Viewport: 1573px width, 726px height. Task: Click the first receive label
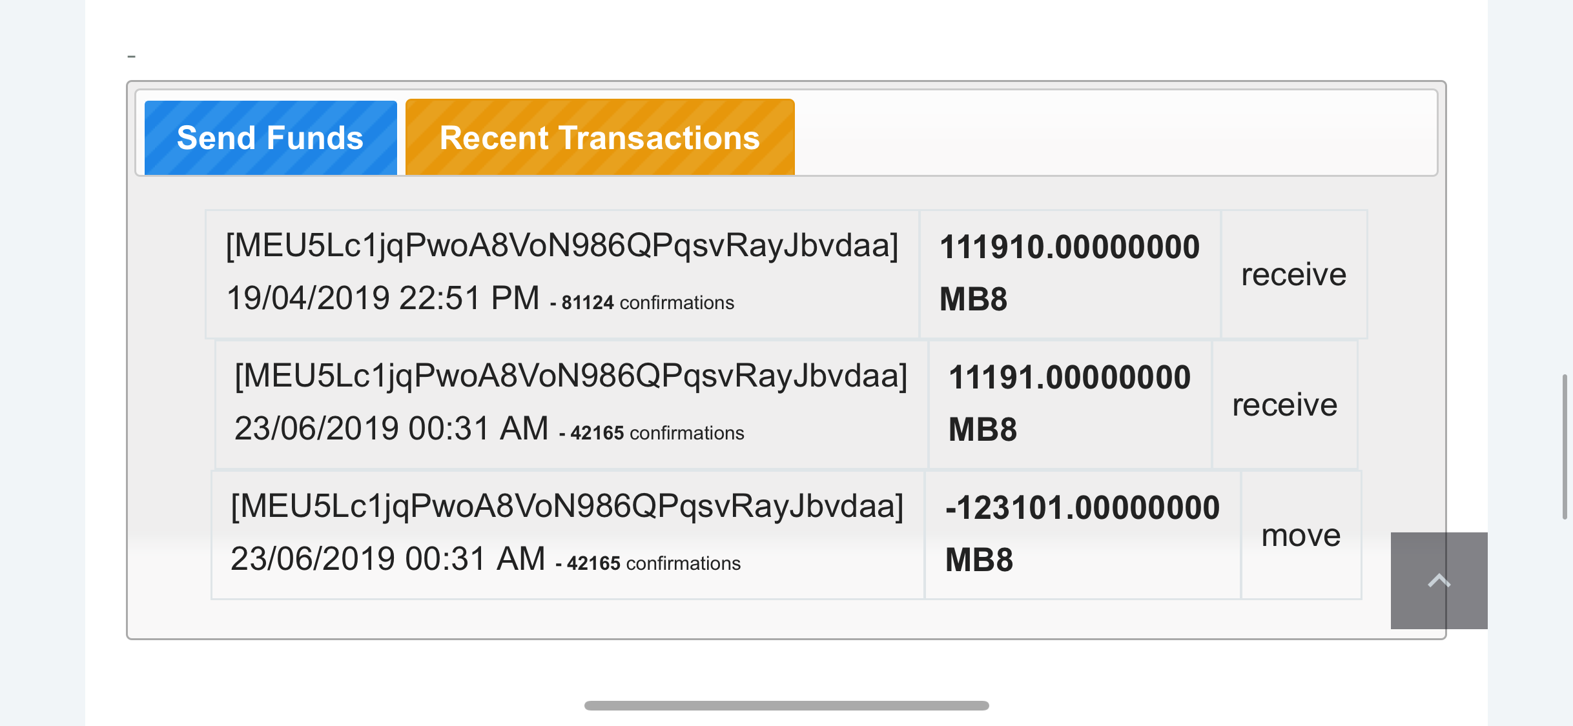[x=1294, y=274]
